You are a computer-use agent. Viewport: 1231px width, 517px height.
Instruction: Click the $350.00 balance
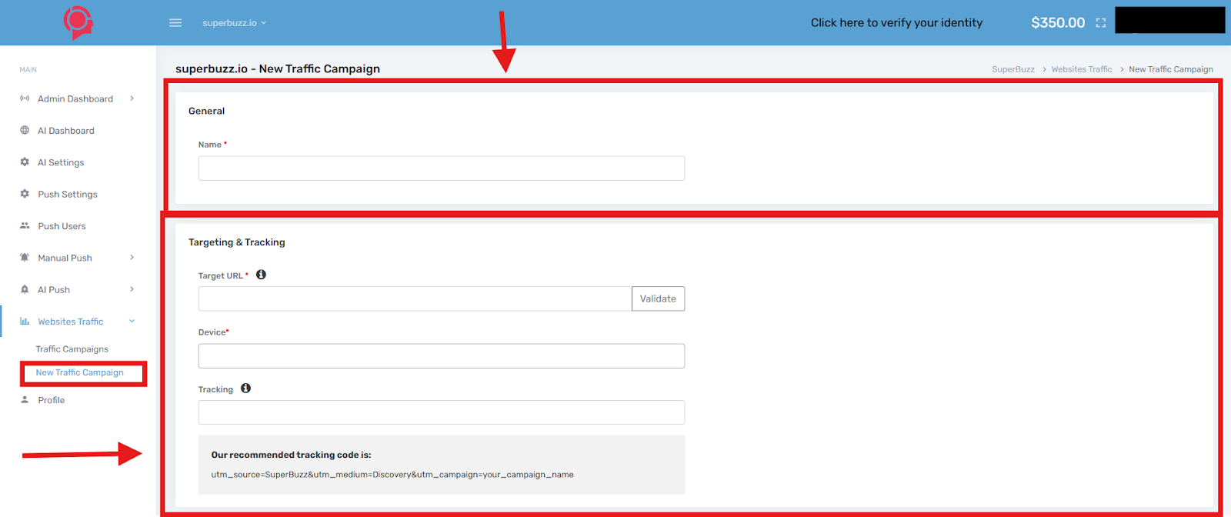click(1058, 23)
